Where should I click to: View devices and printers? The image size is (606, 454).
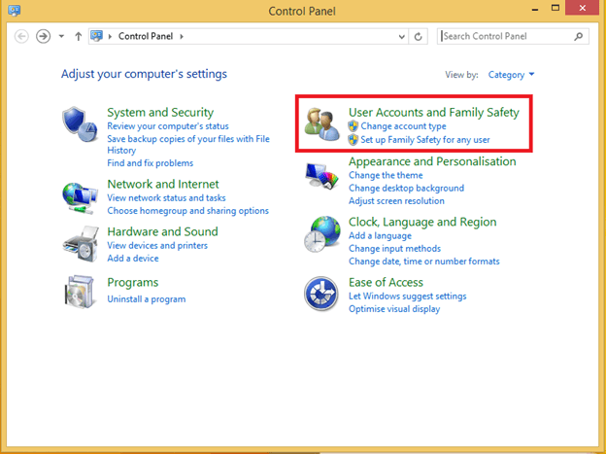(x=157, y=246)
